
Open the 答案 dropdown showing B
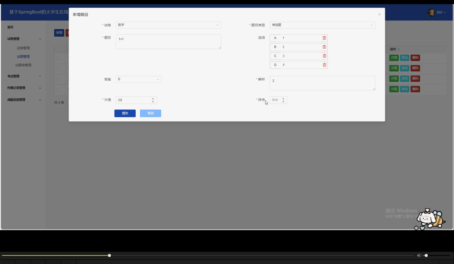pos(139,79)
